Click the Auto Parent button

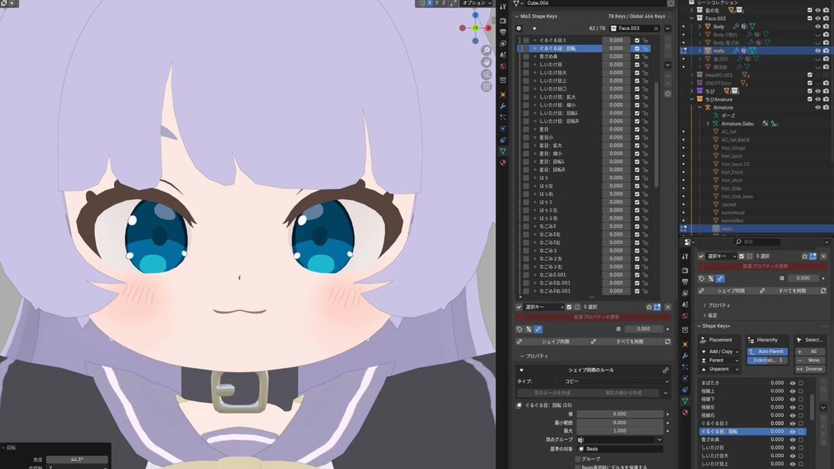pos(767,352)
